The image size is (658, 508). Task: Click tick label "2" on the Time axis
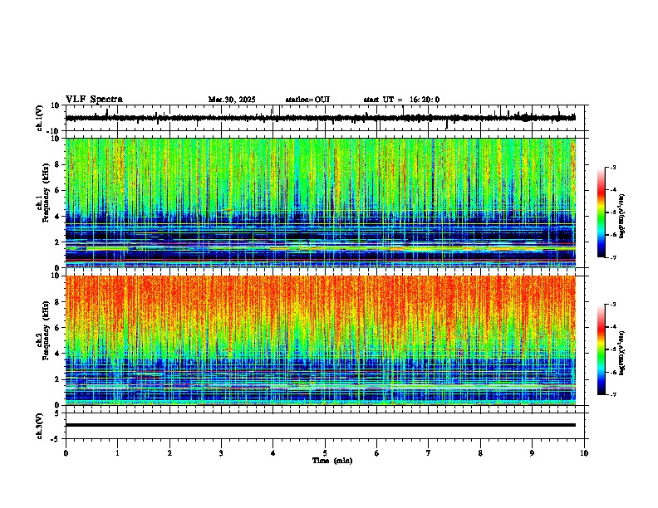coord(169,453)
